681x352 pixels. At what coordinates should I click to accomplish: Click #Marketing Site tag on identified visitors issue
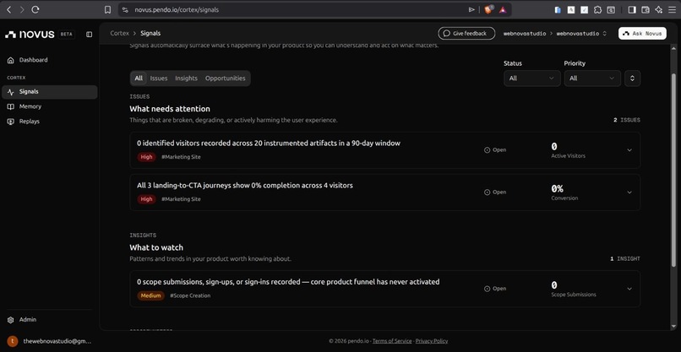tap(181, 157)
